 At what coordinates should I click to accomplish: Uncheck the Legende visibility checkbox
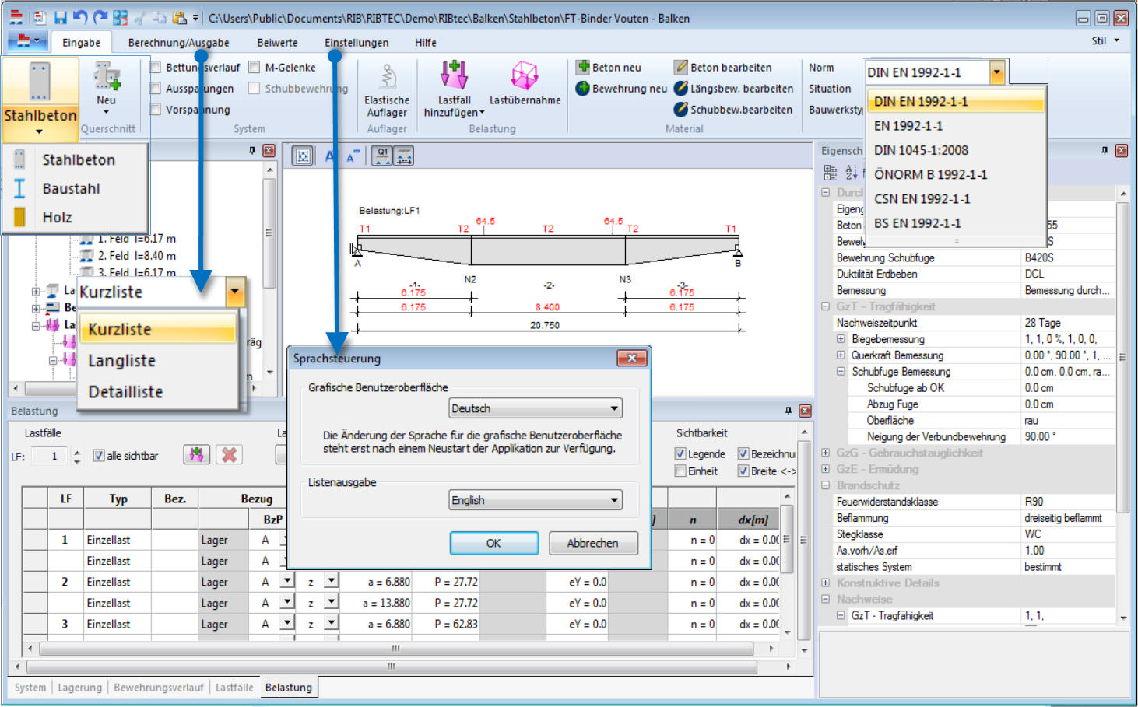(x=680, y=453)
